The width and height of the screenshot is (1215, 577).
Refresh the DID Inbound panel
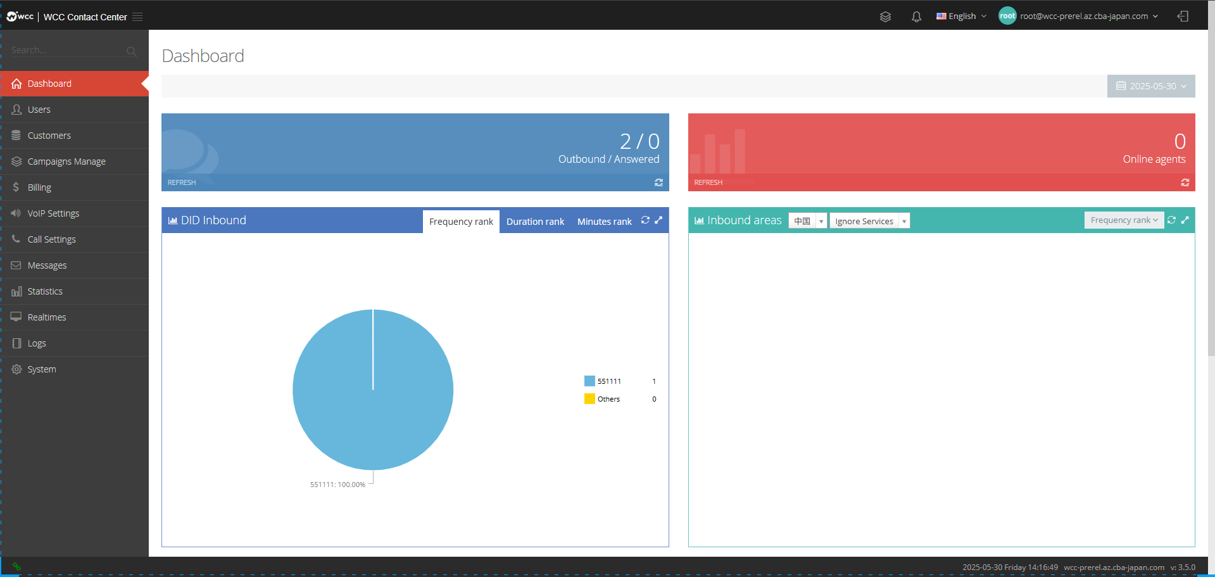coord(645,220)
